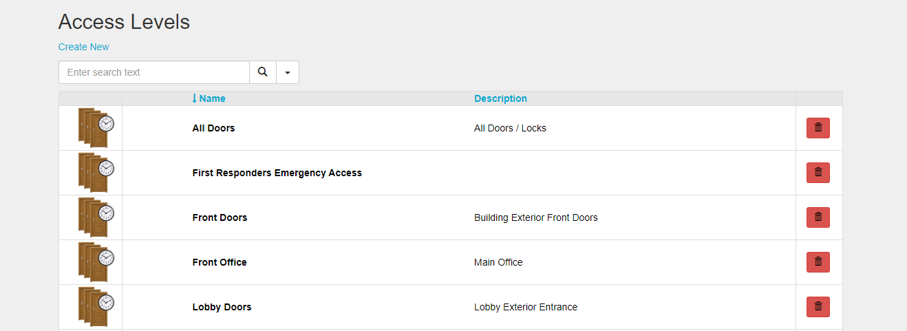The height and width of the screenshot is (331, 907).
Task: Select the Lobby Doors entry name
Action: 222,307
